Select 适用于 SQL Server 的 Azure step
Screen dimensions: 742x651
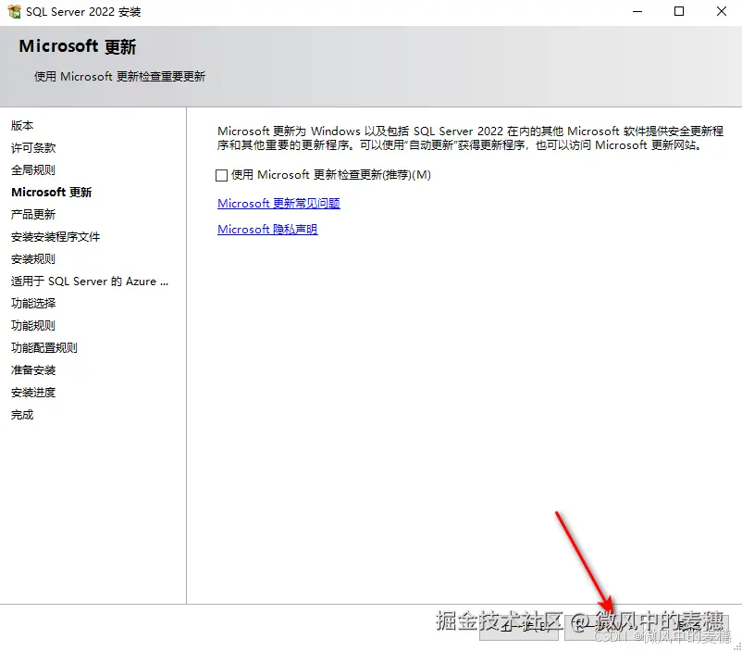90,282
